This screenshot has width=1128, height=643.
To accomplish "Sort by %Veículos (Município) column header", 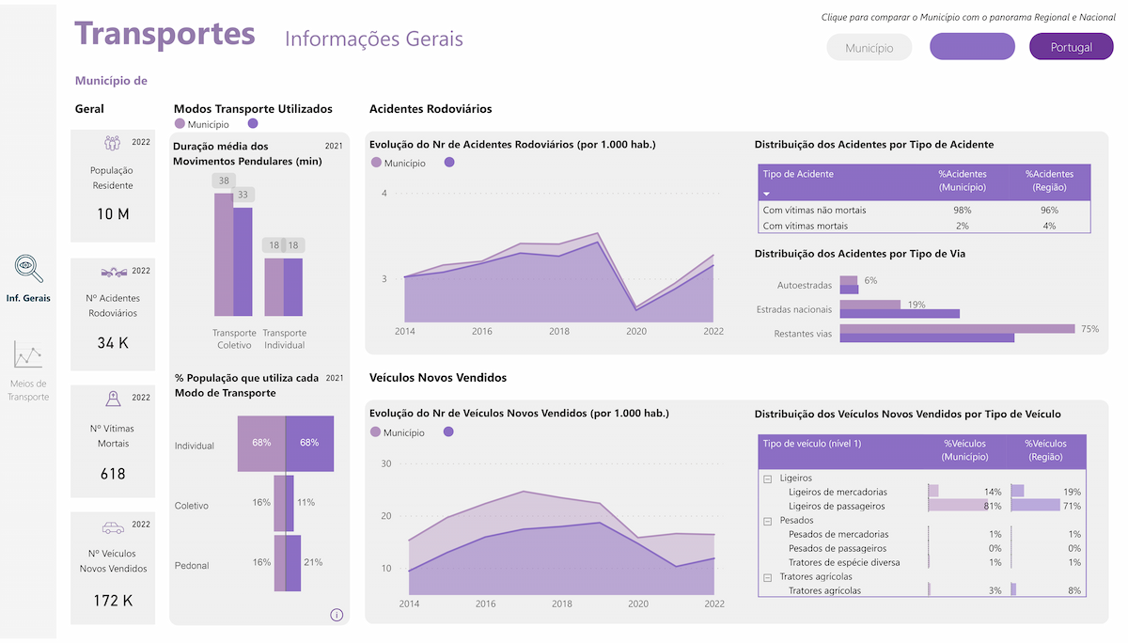I will click(965, 449).
